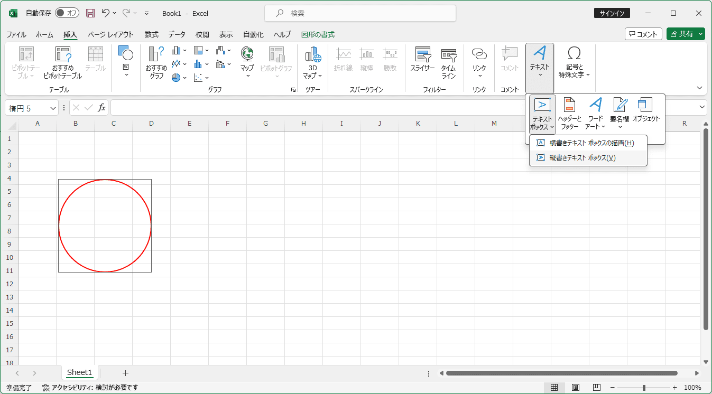
Task: Open the ファイル tab
Action: (16, 35)
